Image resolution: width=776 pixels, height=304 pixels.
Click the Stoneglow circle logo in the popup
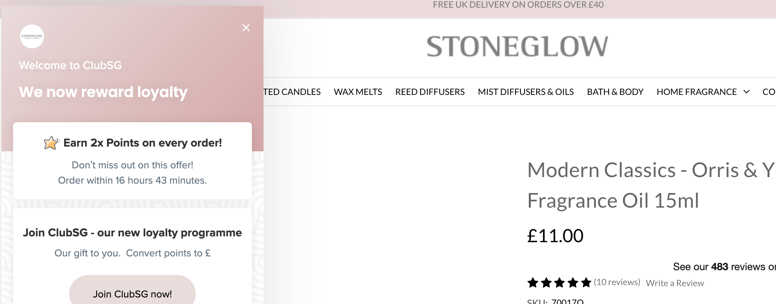click(32, 37)
